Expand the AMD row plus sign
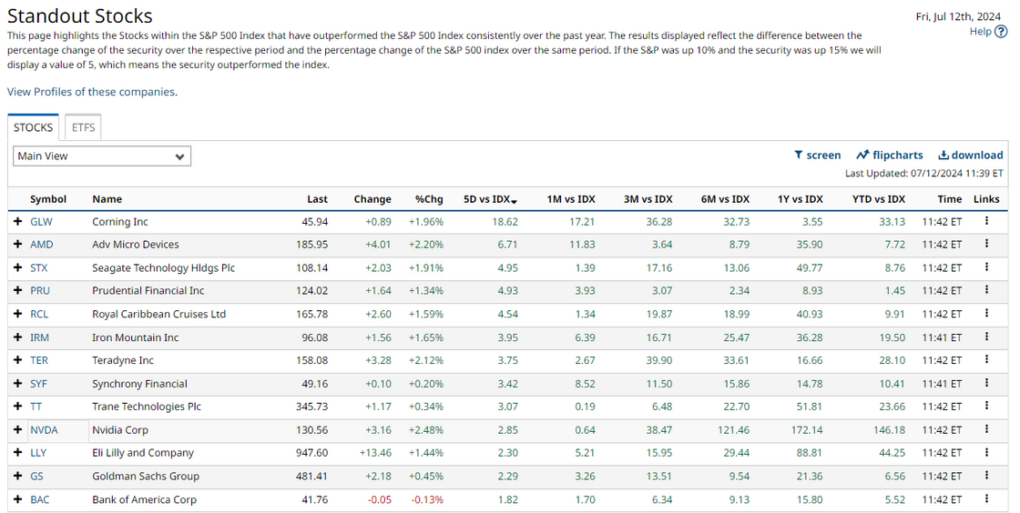Viewport: 1020px width, 513px height. (x=17, y=244)
